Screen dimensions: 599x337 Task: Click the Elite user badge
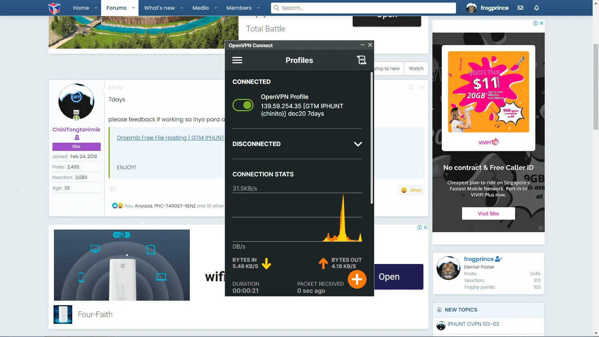click(76, 147)
